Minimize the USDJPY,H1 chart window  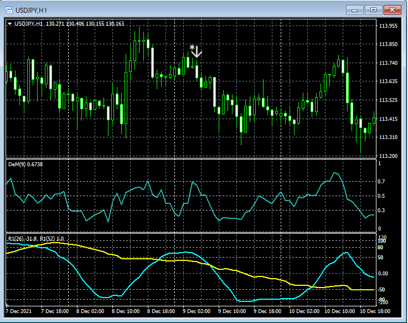[x=354, y=9]
